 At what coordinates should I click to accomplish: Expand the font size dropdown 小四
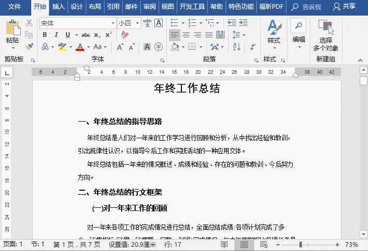[x=136, y=23]
